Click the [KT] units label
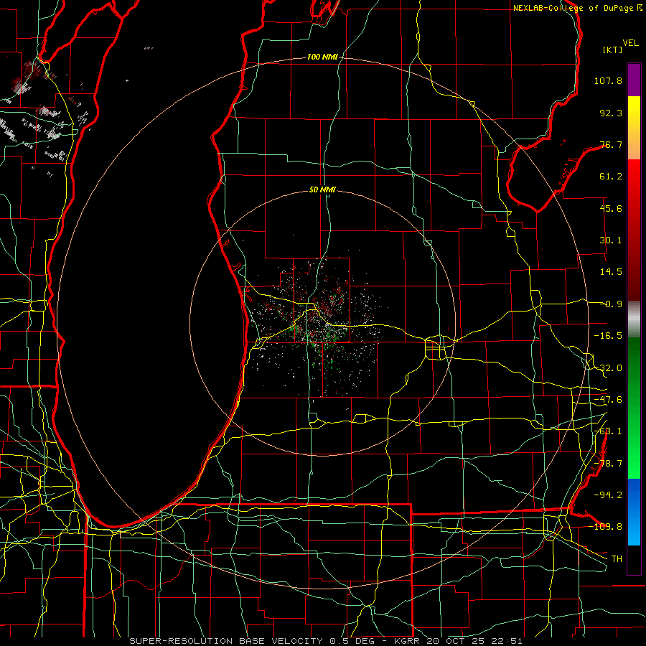 [x=613, y=50]
